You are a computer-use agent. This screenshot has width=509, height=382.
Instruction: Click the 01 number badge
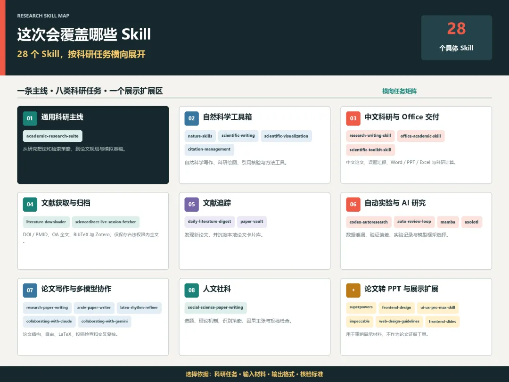click(30, 118)
